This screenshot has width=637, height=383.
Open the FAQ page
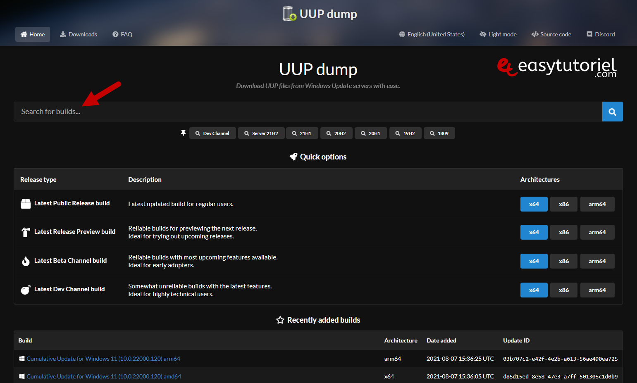pyautogui.click(x=122, y=34)
